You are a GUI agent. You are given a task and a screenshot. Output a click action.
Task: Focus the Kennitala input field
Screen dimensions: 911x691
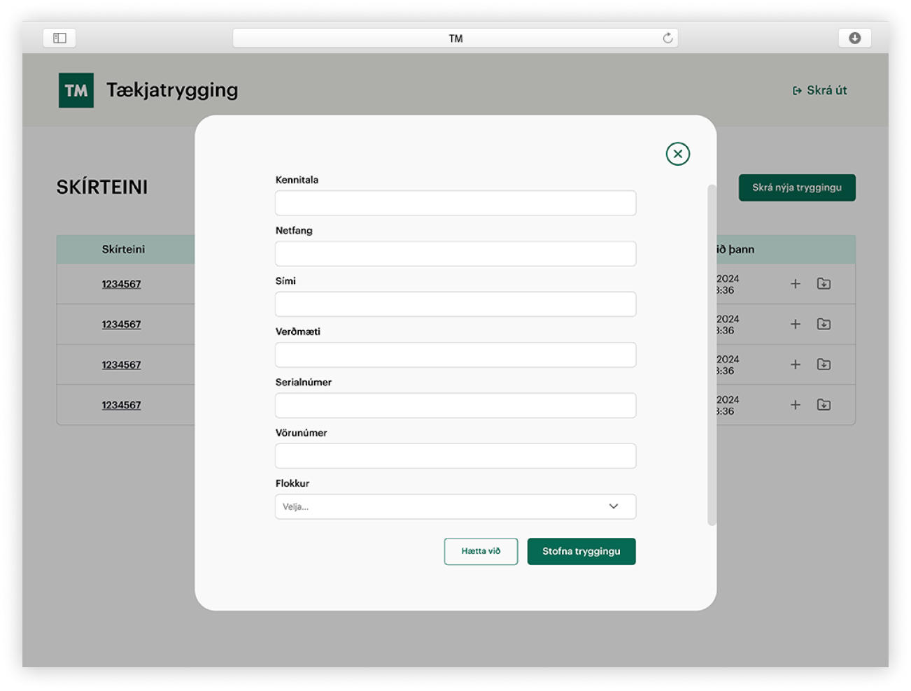coord(455,203)
